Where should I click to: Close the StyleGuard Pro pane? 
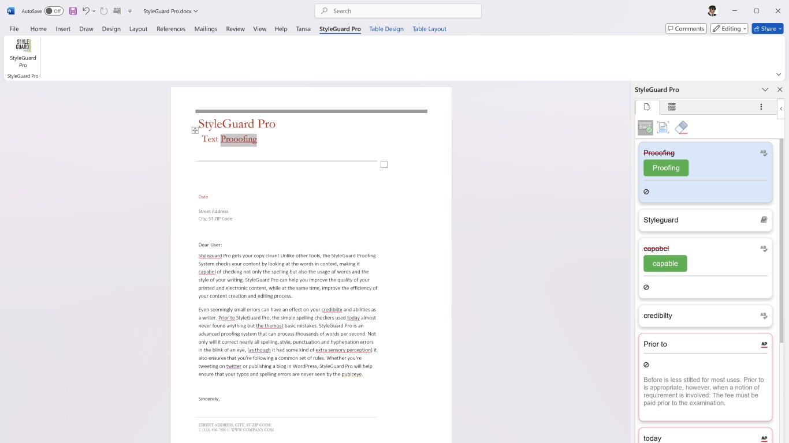click(x=780, y=89)
